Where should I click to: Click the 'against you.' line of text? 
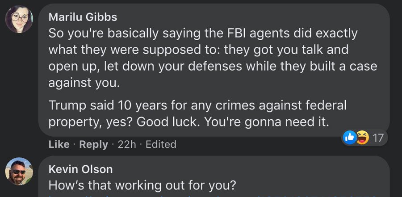tap(84, 83)
